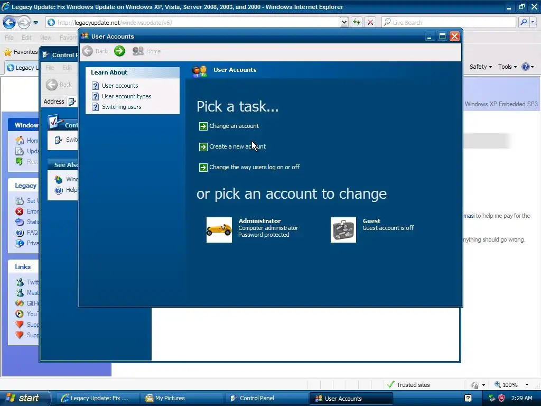The height and width of the screenshot is (406, 541).
Task: Click the 'masi' link on the Legacy Update page
Action: click(469, 216)
